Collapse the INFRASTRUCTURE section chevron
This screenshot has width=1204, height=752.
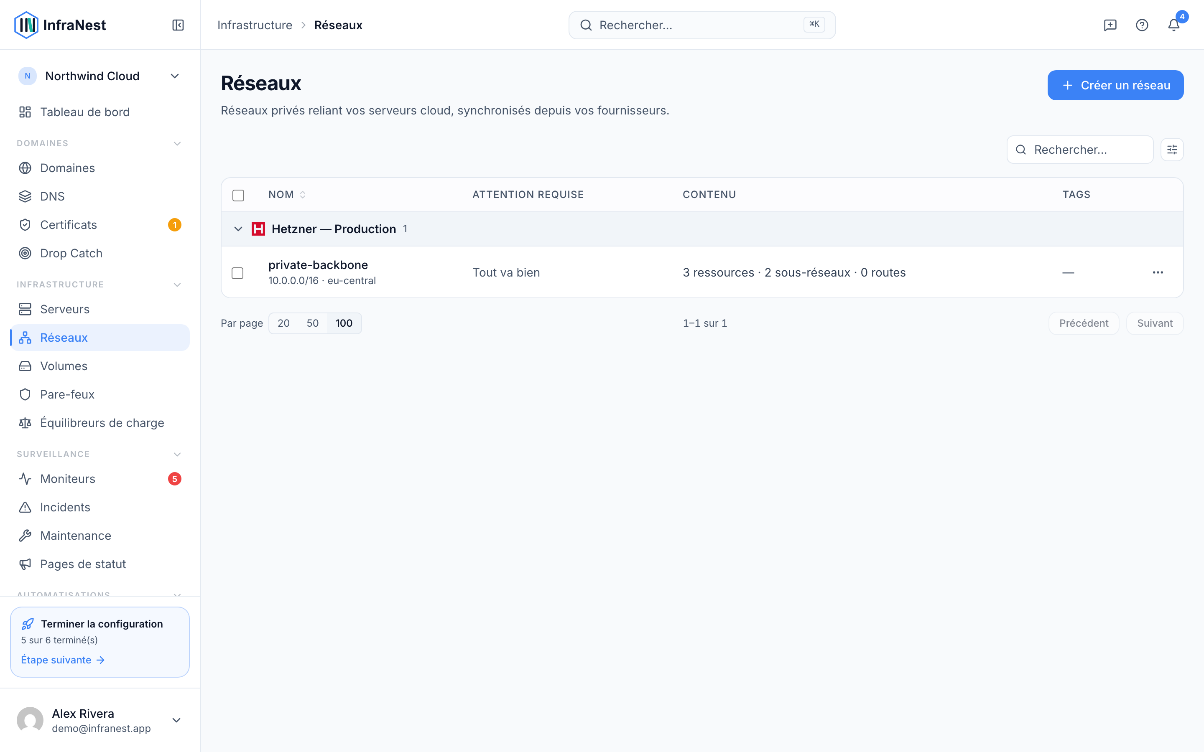(x=177, y=285)
